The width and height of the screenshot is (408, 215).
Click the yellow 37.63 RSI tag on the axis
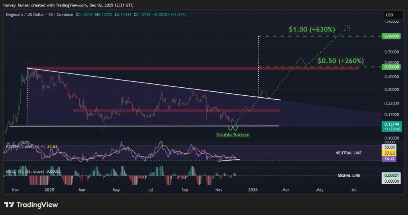pos(390,152)
